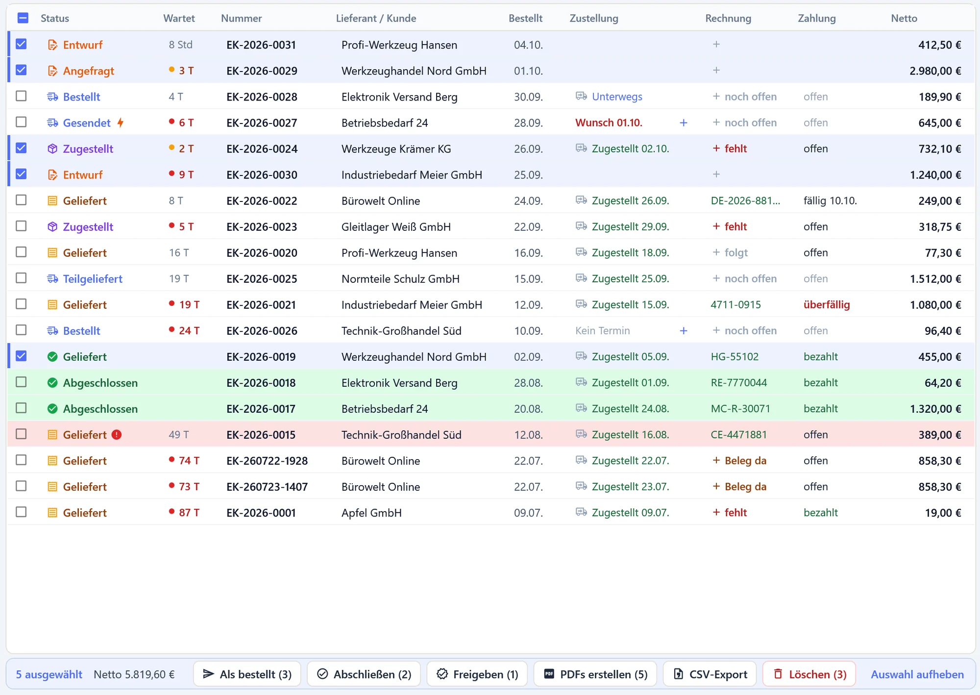Screen dimensions: 980x695
Task: Check the EK-2026-0015 row checkbox
Action: pos(21,434)
